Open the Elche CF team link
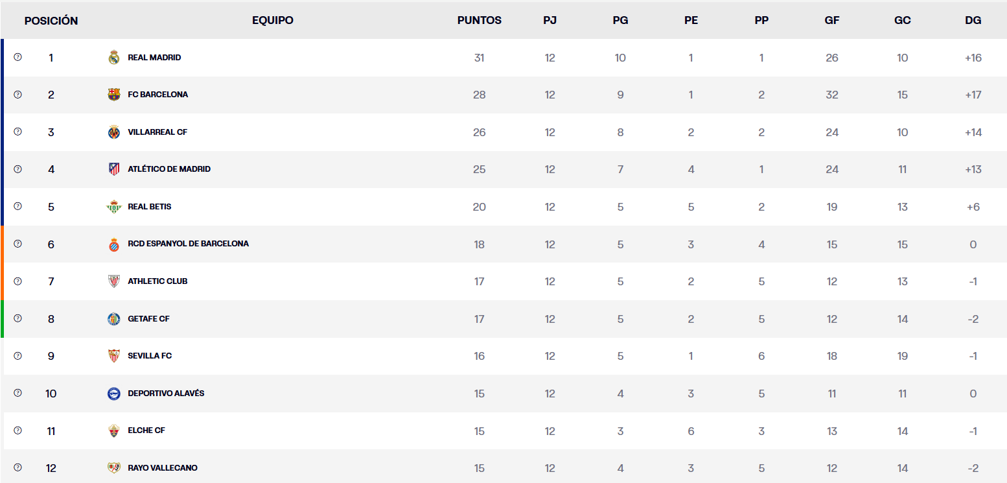The height and width of the screenshot is (483, 1007). (146, 430)
